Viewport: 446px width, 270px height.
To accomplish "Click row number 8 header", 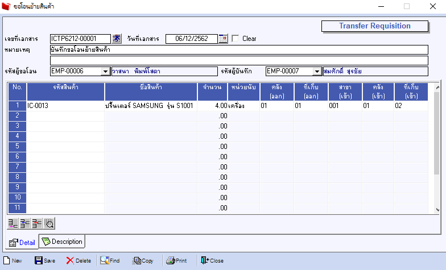I will [x=17, y=177].
